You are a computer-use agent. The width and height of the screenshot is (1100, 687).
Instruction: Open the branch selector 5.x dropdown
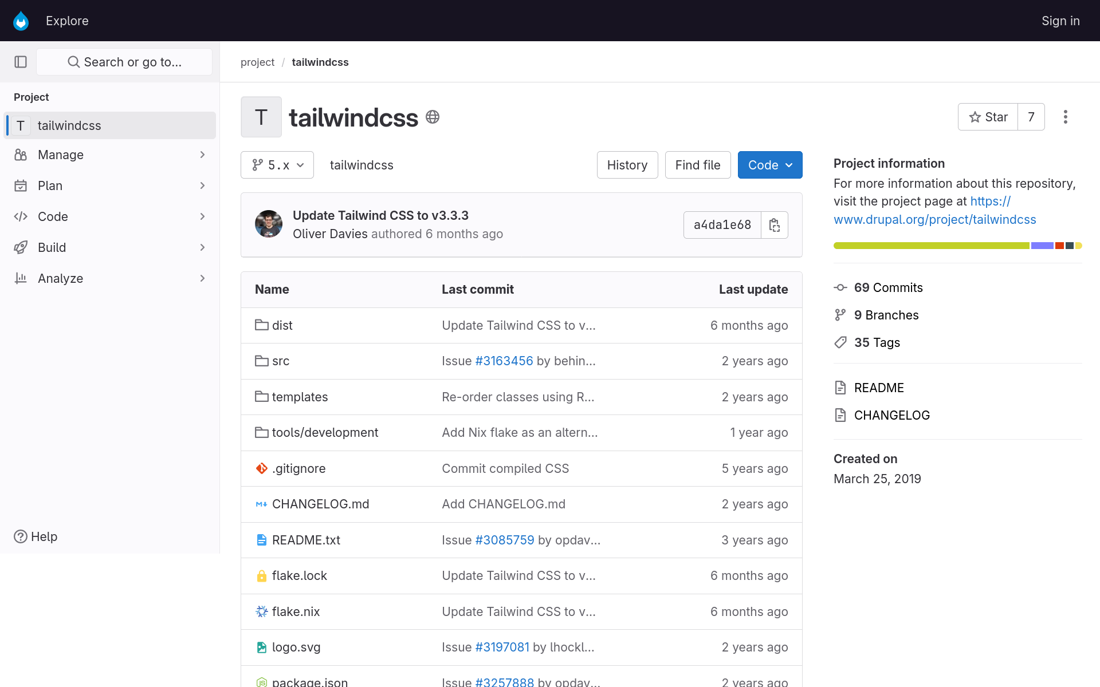(277, 165)
